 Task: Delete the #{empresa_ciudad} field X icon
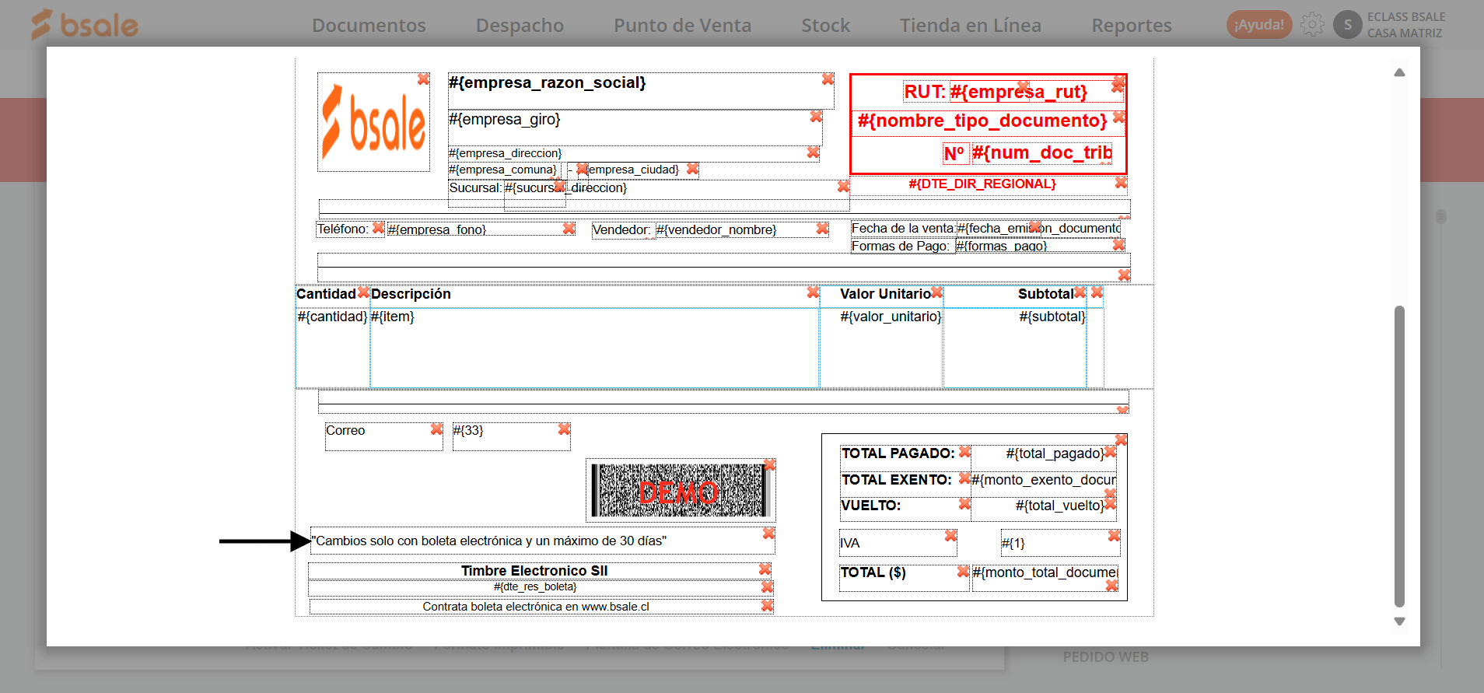(692, 169)
